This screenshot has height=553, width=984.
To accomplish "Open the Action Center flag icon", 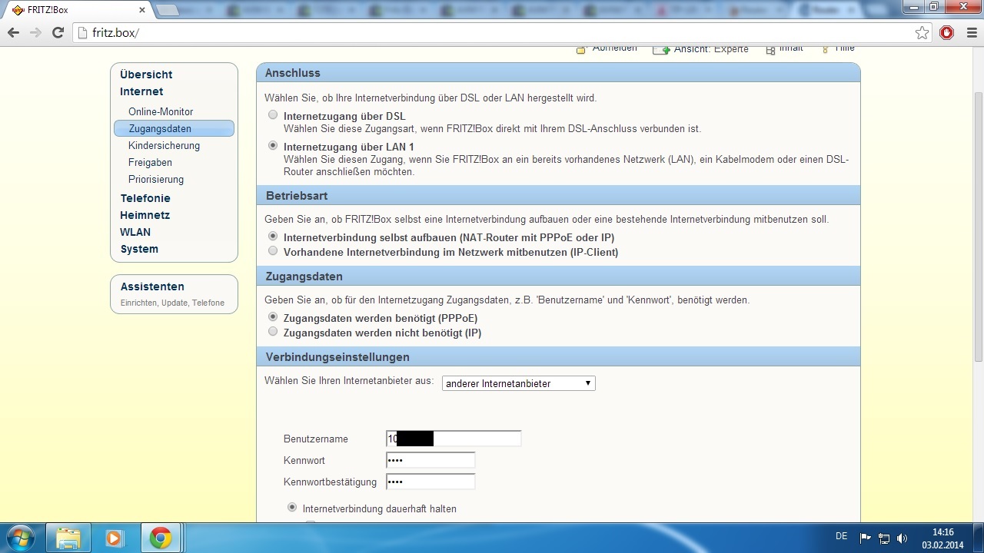I will 865,538.
